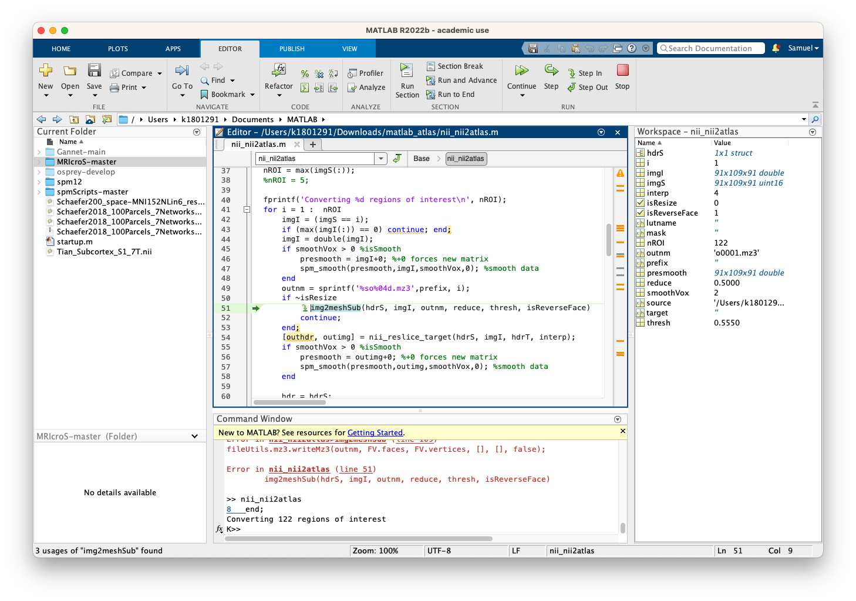This screenshot has width=856, height=601.
Task: Switch to the PLOTS ribbon tab
Action: pyautogui.click(x=117, y=49)
